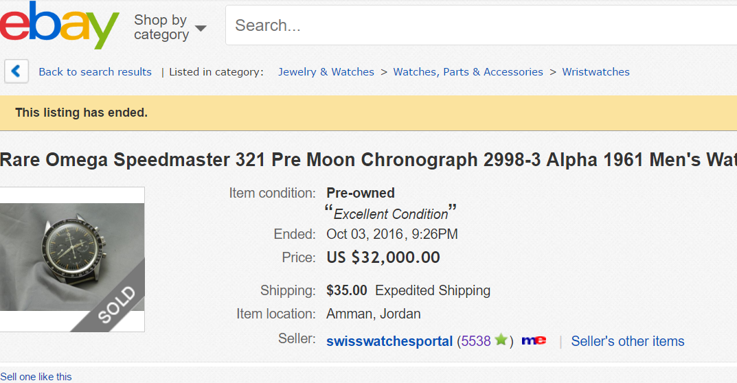This screenshot has height=383, width=737.
Task: Click the US $32,000.00 price
Action: tap(383, 258)
